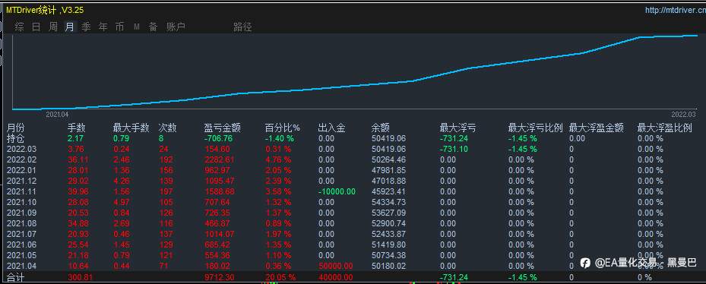The width and height of the screenshot is (706, 284).
Task: Click the -706.76 profit/loss value
Action: click(218, 138)
